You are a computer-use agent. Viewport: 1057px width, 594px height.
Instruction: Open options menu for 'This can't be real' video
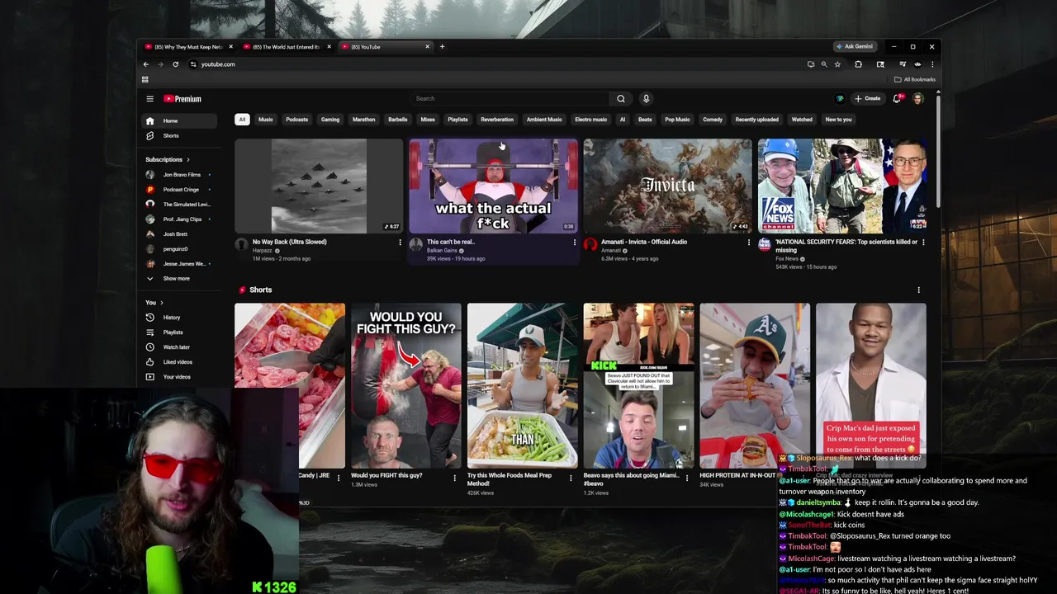click(x=575, y=243)
